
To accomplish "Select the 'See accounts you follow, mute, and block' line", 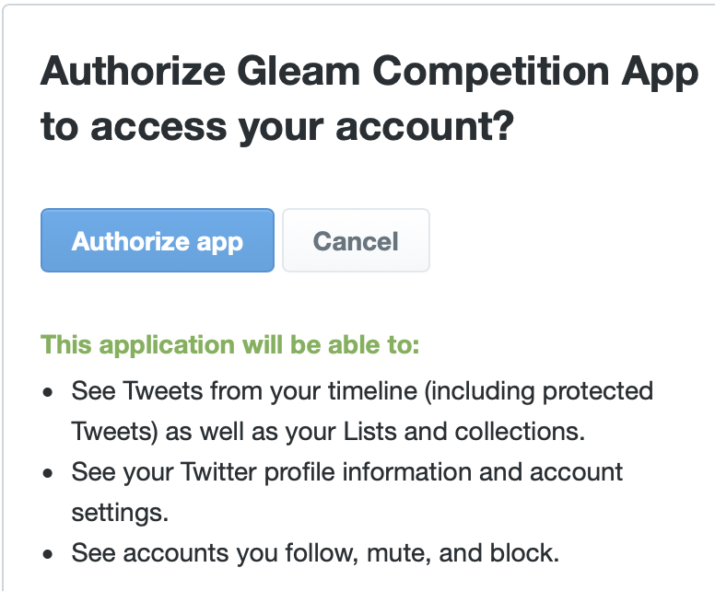I will (315, 553).
